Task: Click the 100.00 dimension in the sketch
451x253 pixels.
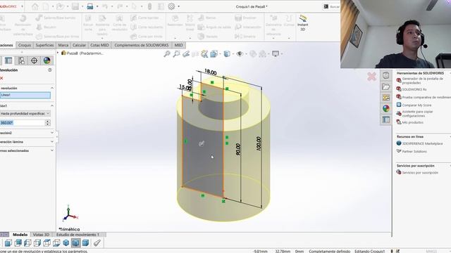Action: 259,143
